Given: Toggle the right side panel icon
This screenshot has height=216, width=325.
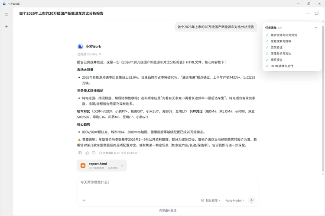Looking at the screenshot, I should coord(316,13).
